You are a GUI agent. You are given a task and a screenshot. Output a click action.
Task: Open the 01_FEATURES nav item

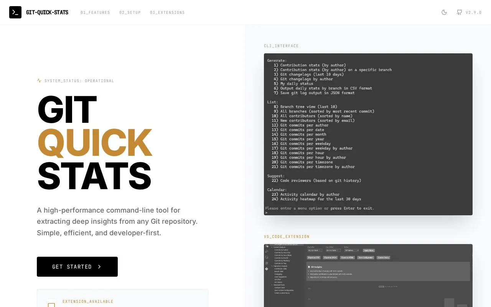pos(95,13)
